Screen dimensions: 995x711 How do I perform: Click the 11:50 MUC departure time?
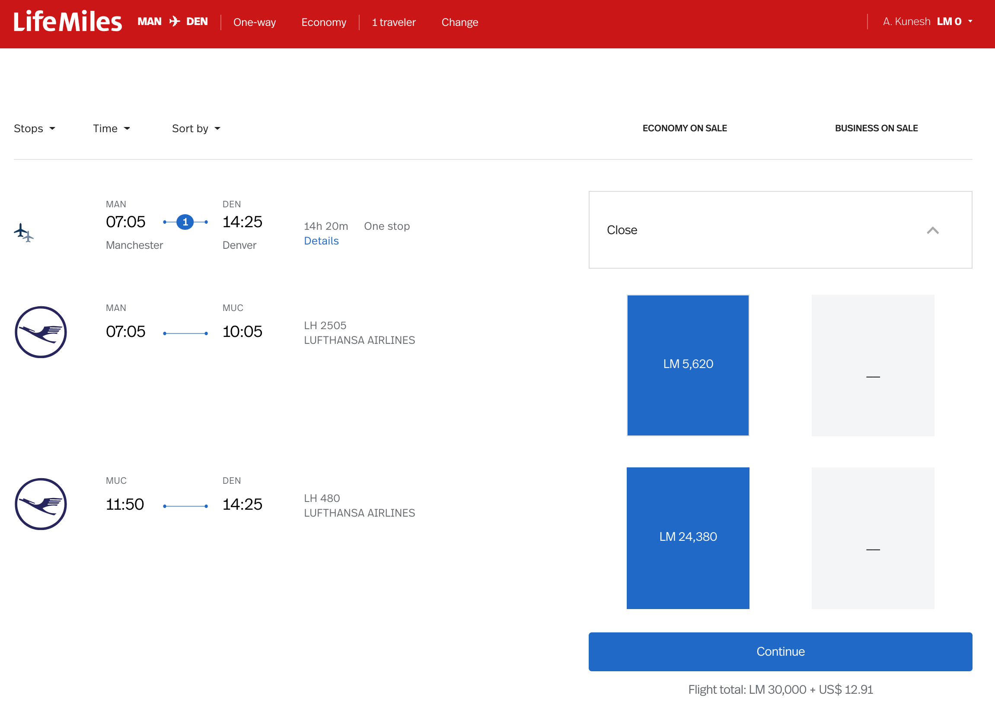point(125,505)
